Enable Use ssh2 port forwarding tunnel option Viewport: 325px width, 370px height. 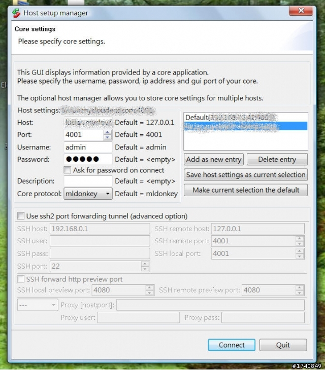pyautogui.click(x=21, y=216)
